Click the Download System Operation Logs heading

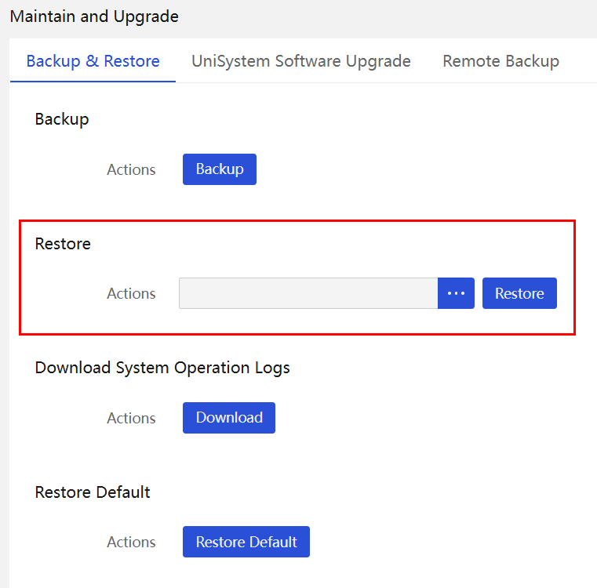pyautogui.click(x=162, y=368)
